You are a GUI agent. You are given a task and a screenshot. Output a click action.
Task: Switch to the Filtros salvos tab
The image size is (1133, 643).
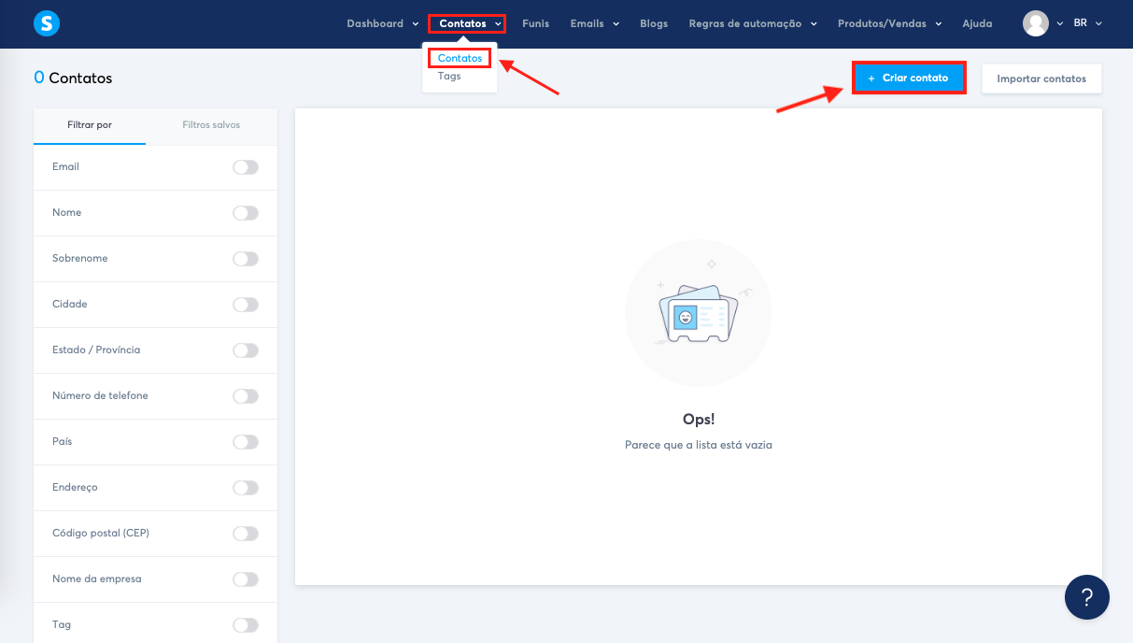point(211,124)
